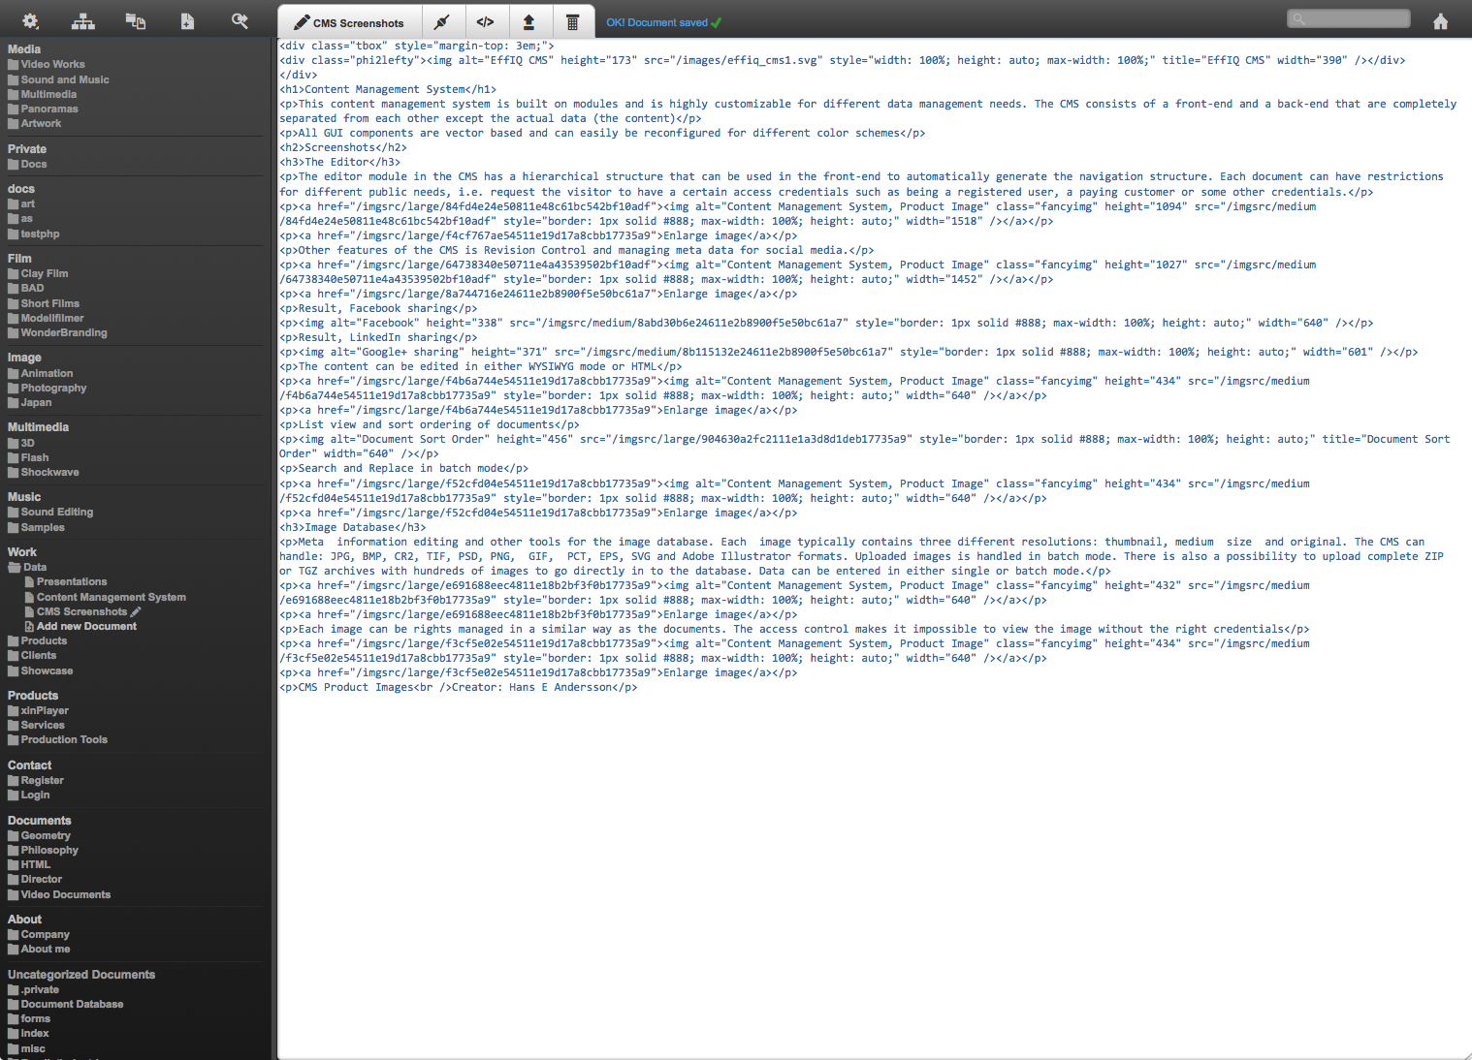Switch to the HTML code view icon
The height and width of the screenshot is (1060, 1472).
pyautogui.click(x=486, y=21)
